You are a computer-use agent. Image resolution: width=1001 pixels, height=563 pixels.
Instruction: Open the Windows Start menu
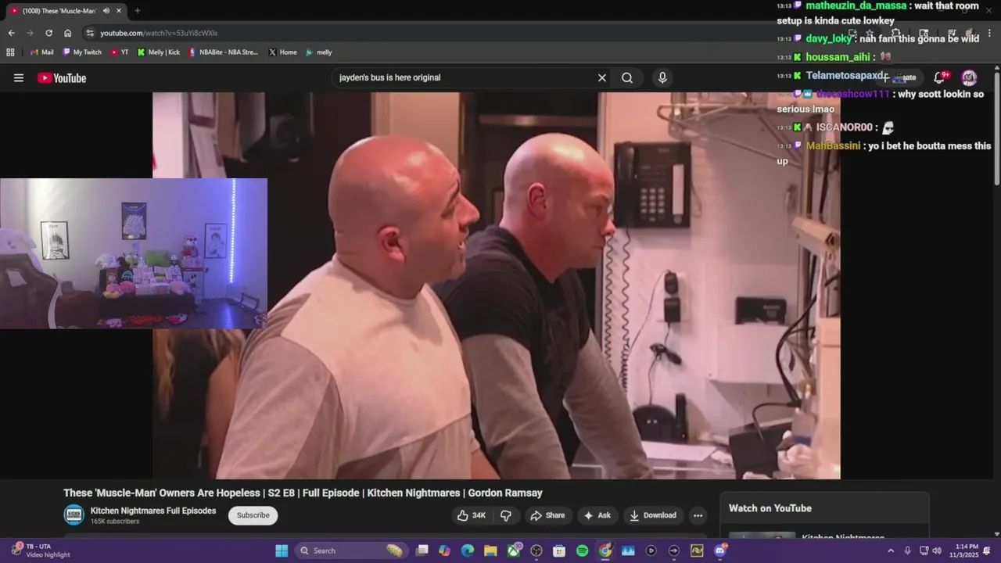coord(282,550)
